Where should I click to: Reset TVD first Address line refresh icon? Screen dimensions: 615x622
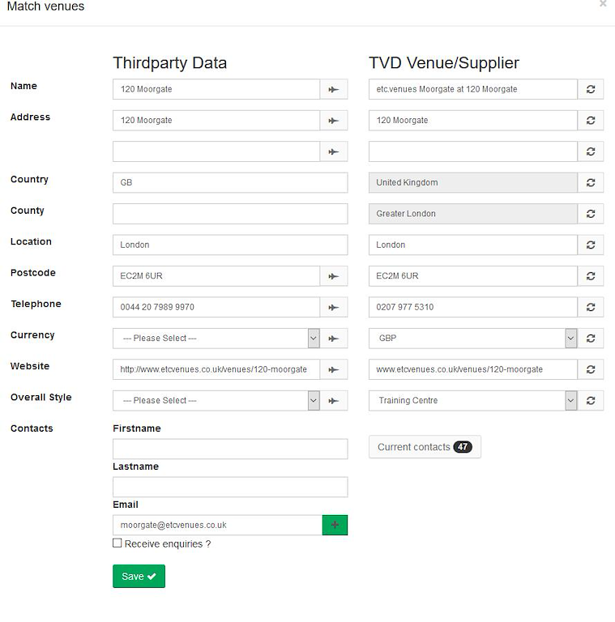(591, 121)
